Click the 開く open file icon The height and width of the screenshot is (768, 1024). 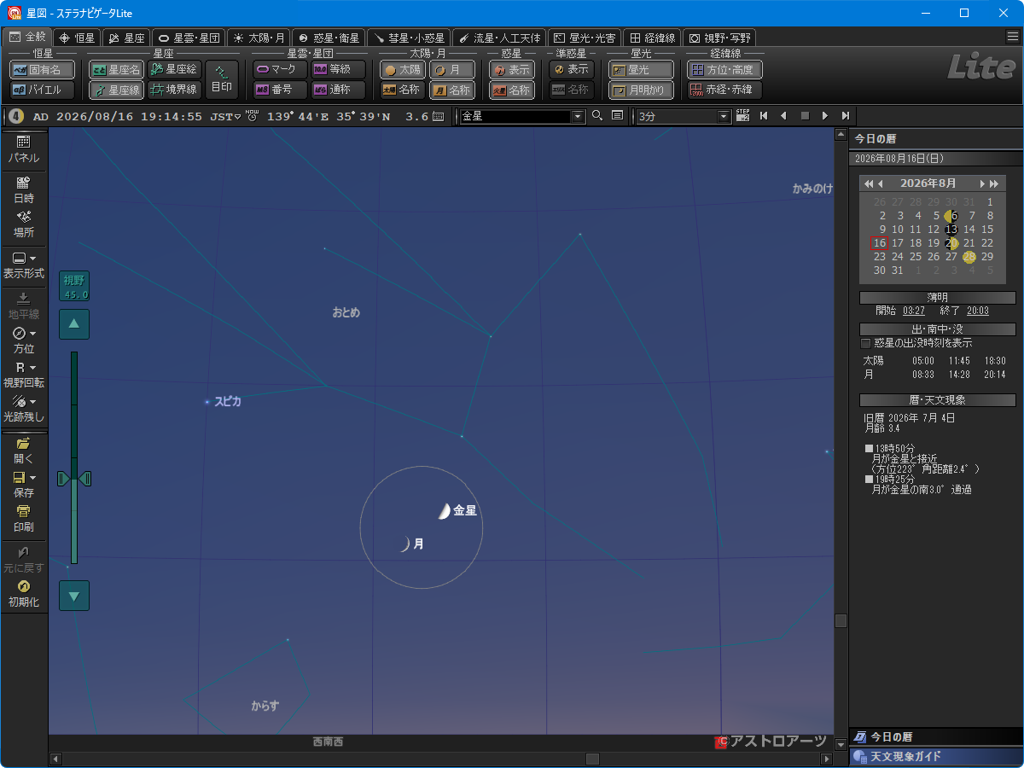click(24, 450)
